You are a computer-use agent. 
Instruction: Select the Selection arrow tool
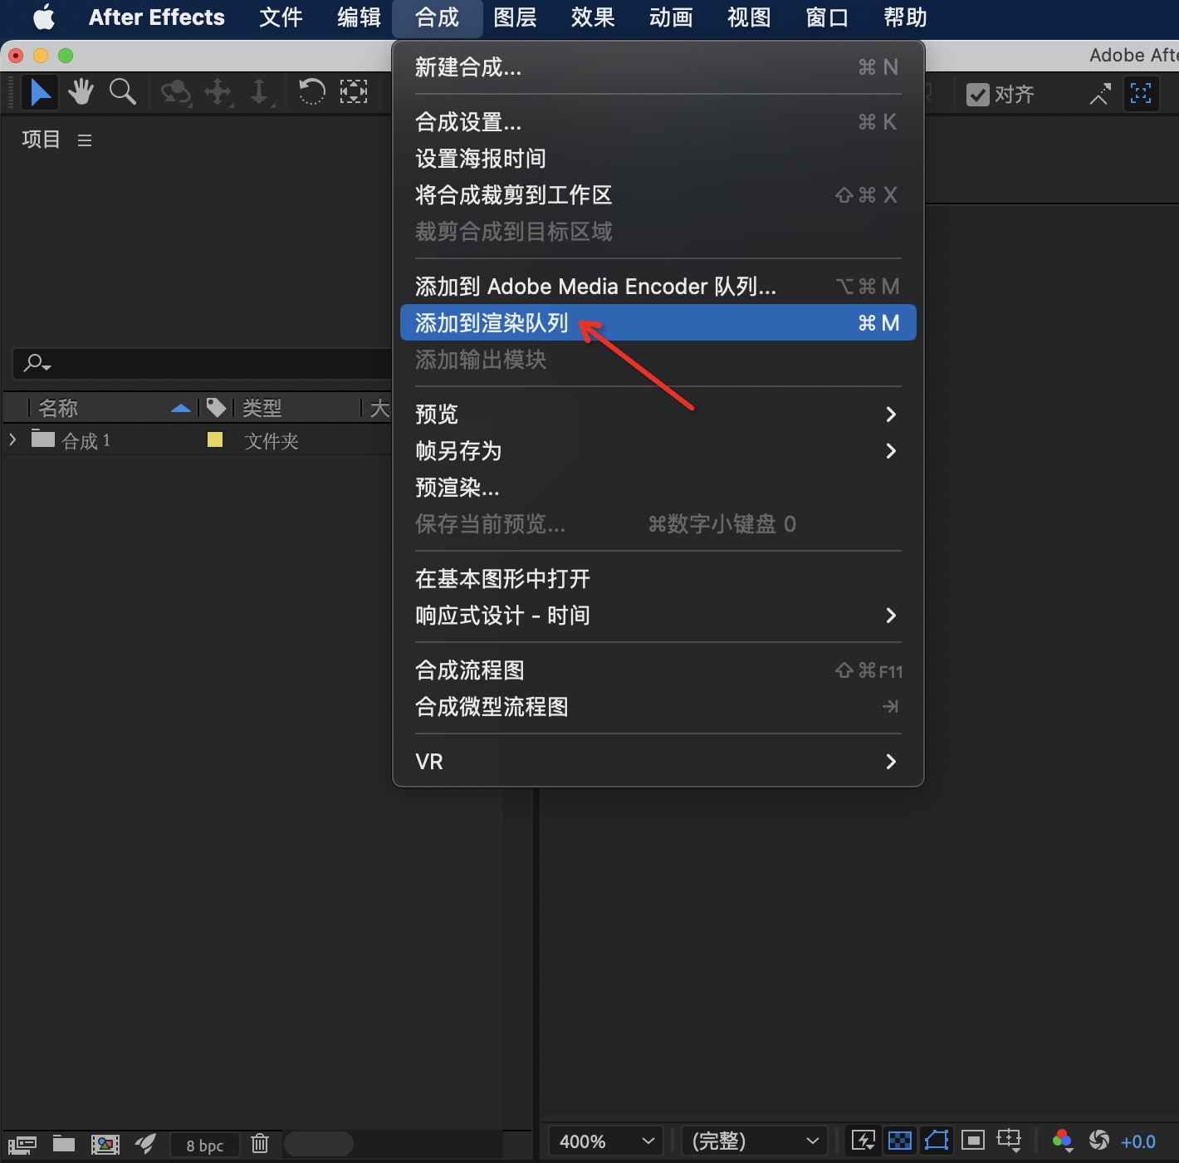pyautogui.click(x=40, y=92)
